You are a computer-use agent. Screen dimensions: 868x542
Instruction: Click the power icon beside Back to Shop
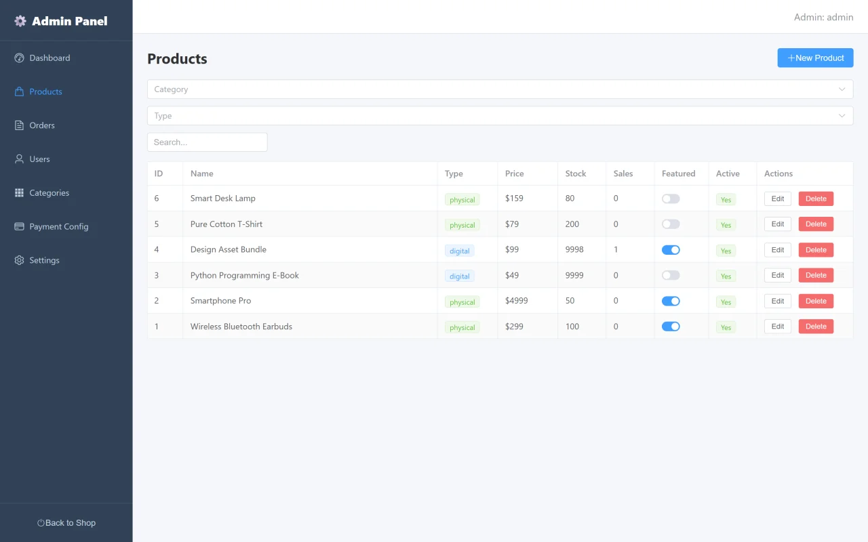41,523
